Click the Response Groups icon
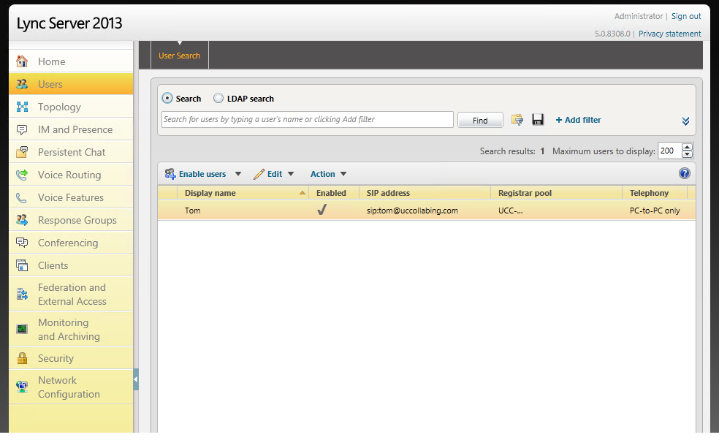This screenshot has height=440, width=719. 21,220
